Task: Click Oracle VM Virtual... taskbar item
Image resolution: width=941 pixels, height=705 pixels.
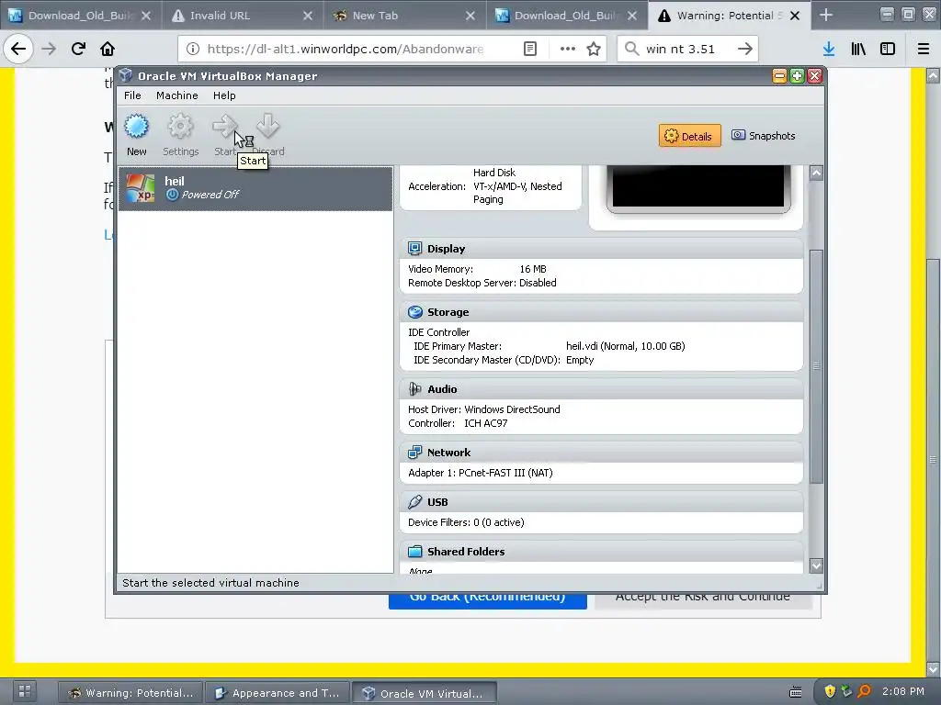Action: [x=424, y=693]
